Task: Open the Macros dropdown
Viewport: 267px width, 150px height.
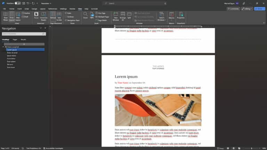Action: tap(171, 17)
